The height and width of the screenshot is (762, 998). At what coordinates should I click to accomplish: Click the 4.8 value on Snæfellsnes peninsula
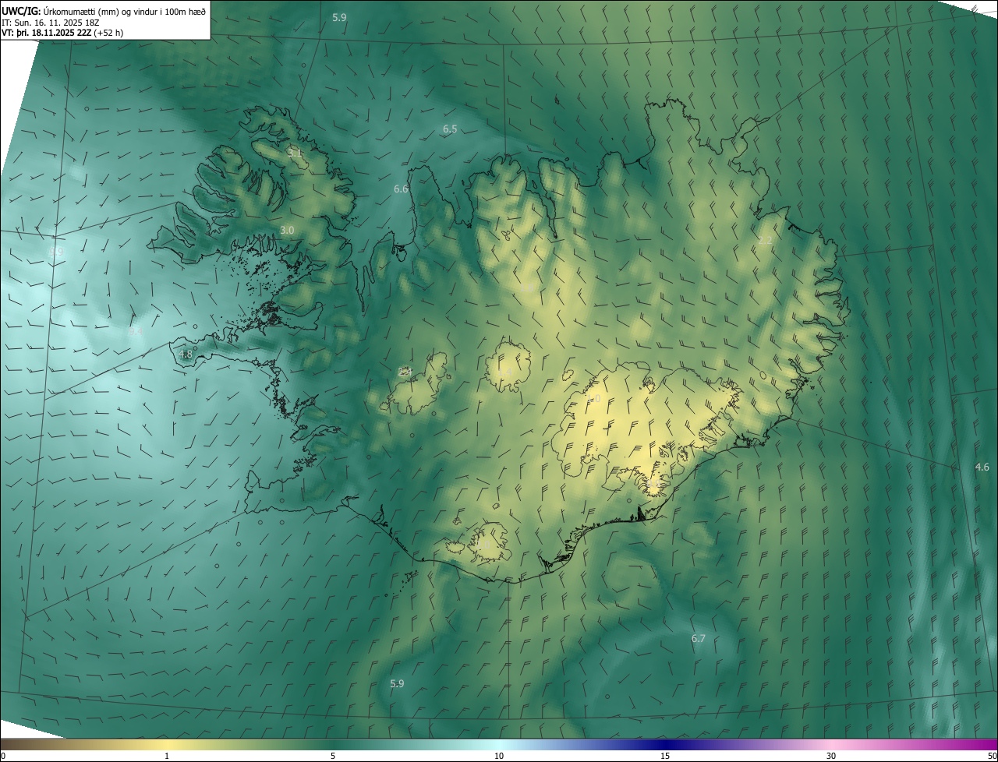186,354
